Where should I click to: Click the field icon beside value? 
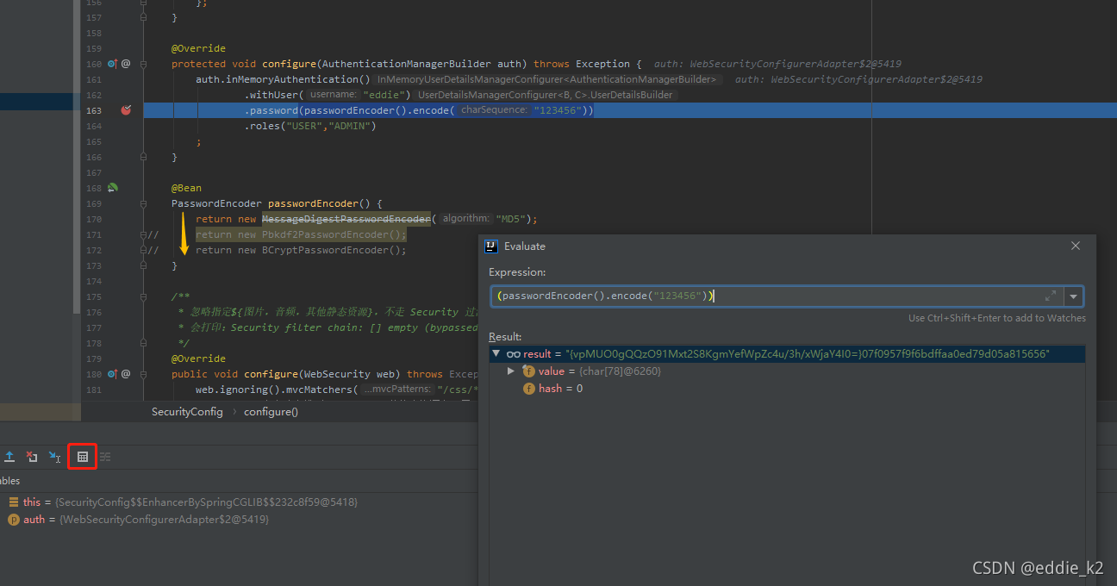pyautogui.click(x=529, y=371)
